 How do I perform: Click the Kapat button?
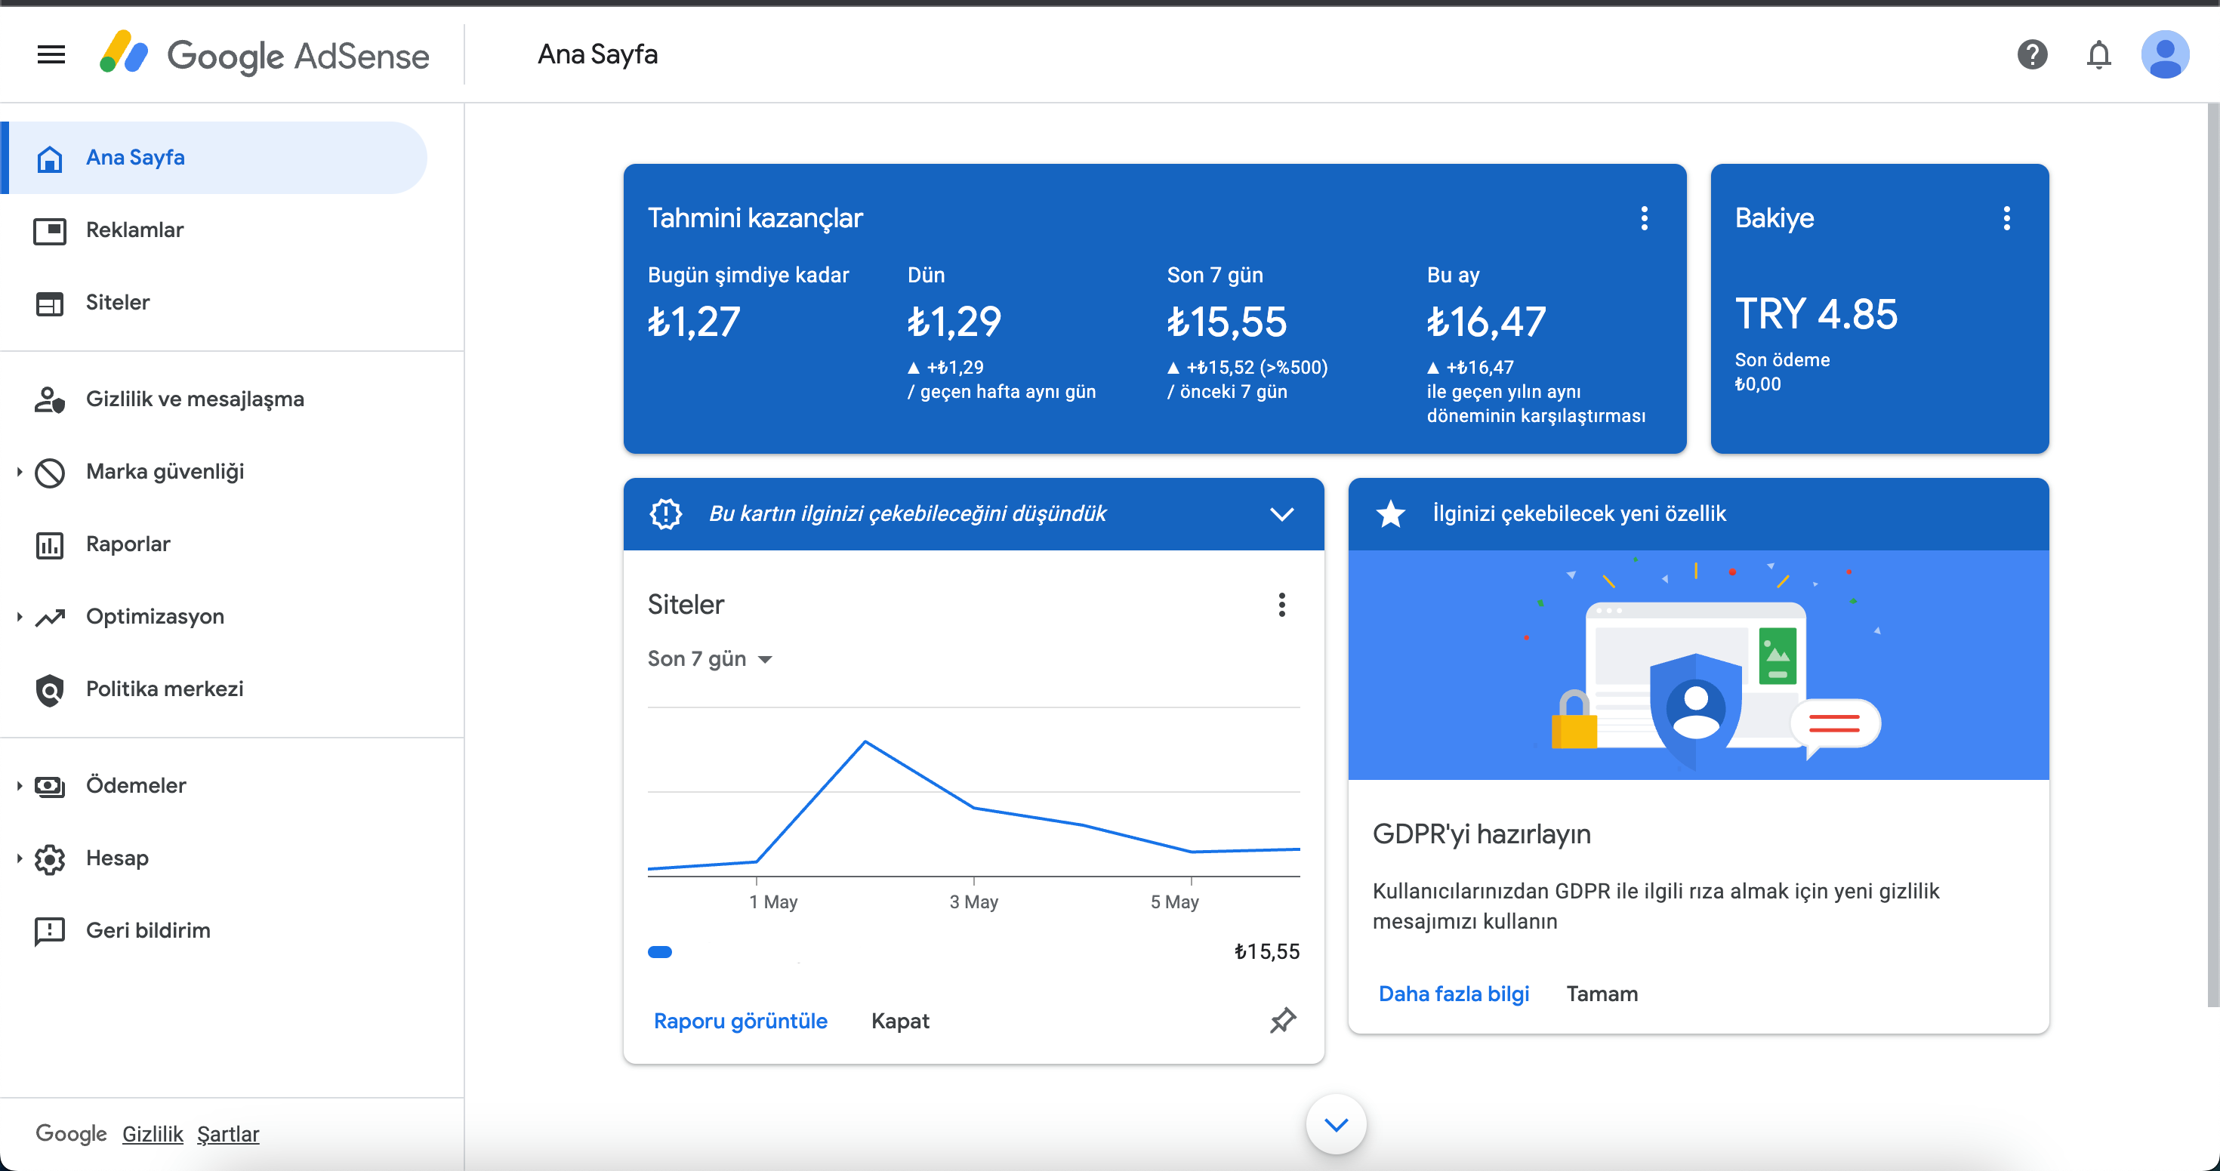tap(900, 1021)
